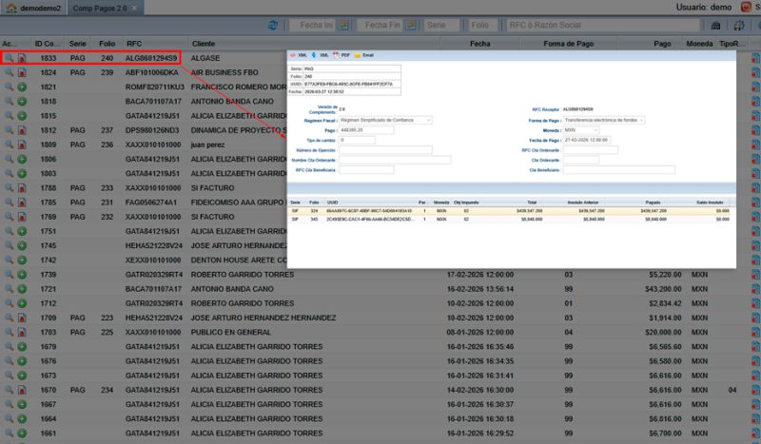The width and height of the screenshot is (761, 444).
Task: Sort by the Fecha column header
Action: click(x=479, y=44)
